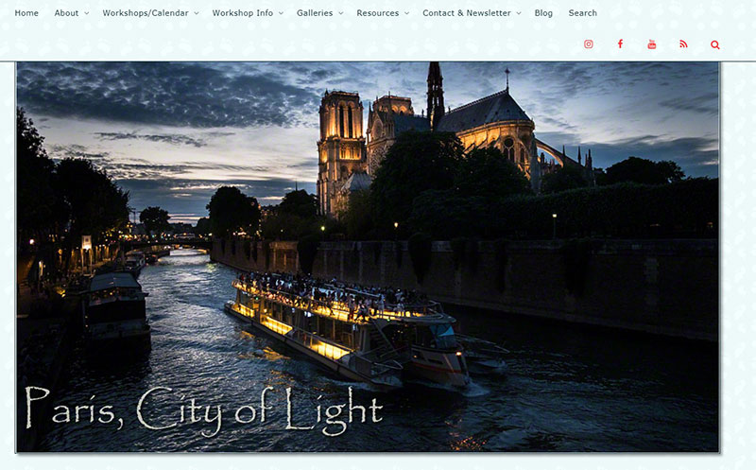Open the Workshops/Calendar menu item
The image size is (756, 470).
coord(146,13)
